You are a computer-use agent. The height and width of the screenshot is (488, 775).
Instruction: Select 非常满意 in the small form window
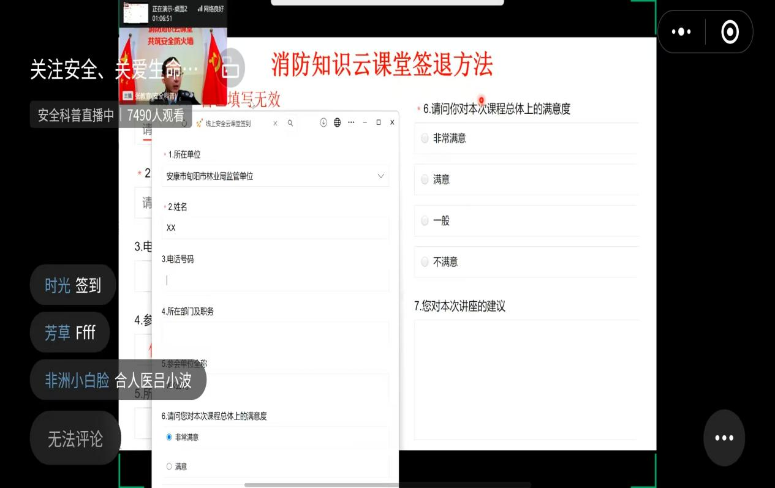(x=169, y=437)
